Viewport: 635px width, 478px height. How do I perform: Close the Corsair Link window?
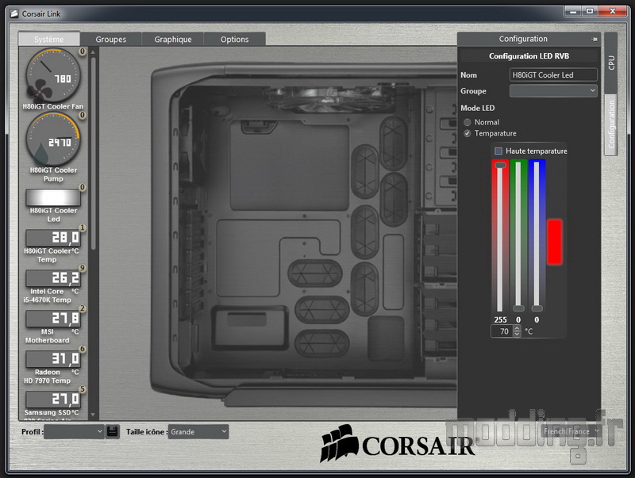coord(613,12)
